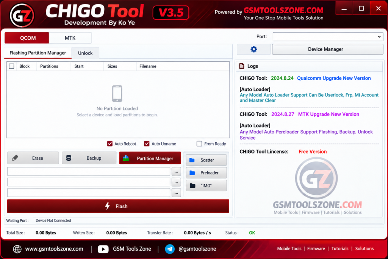The width and height of the screenshot is (388, 259).
Task: Click the OK status value
Action: pyautogui.click(x=252, y=233)
